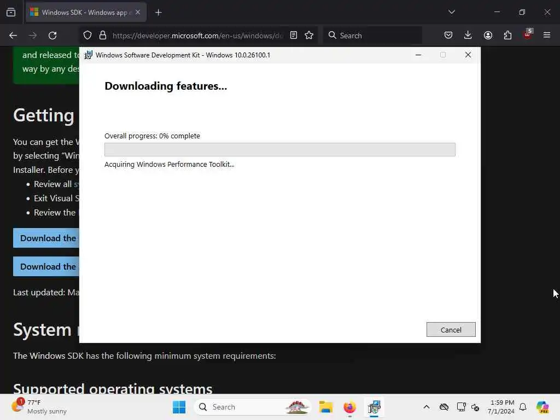Open a new tab with plus button
The height and width of the screenshot is (420, 560).
click(158, 13)
